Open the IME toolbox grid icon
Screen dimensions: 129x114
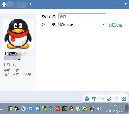click(124, 99)
